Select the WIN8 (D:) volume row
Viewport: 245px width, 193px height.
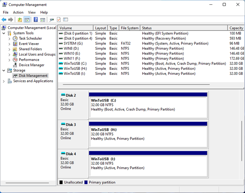[x=151, y=48]
